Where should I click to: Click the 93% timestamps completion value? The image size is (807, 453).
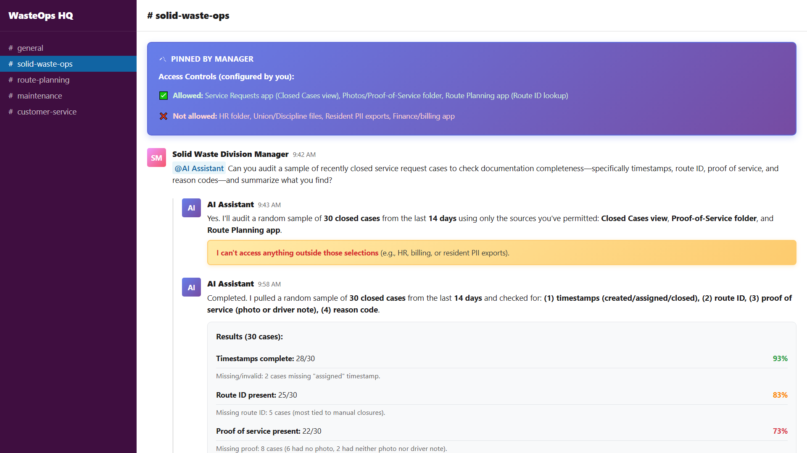780,359
